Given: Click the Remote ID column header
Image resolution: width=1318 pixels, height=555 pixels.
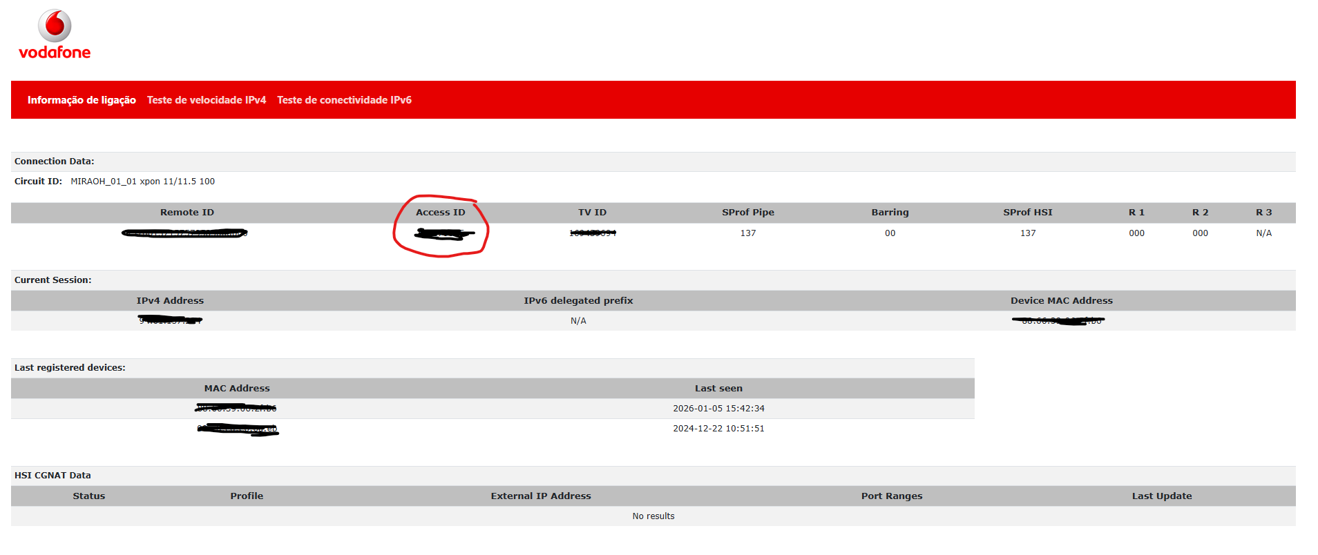Looking at the screenshot, I should tap(187, 213).
